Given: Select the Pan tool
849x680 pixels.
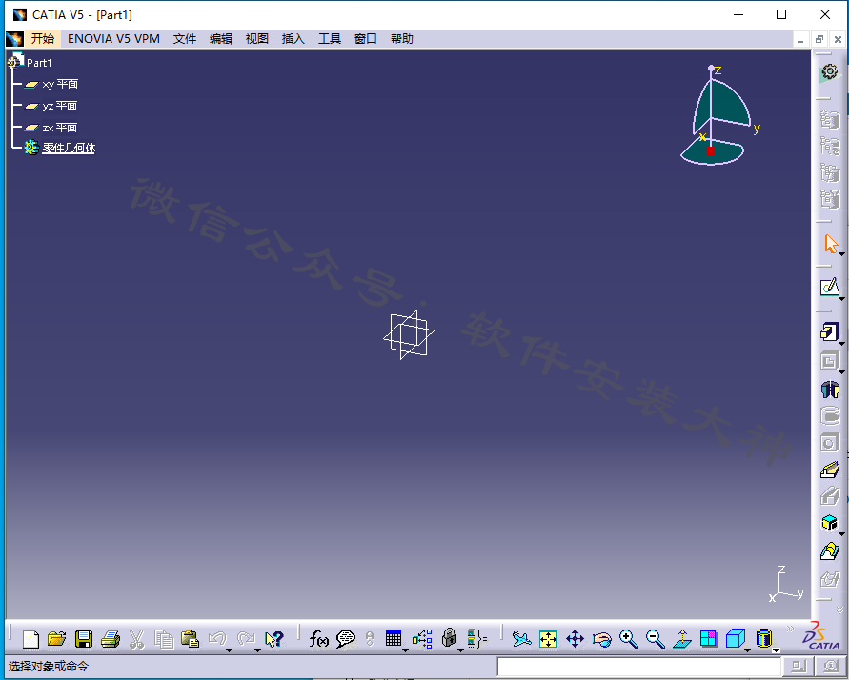Looking at the screenshot, I should 575,639.
